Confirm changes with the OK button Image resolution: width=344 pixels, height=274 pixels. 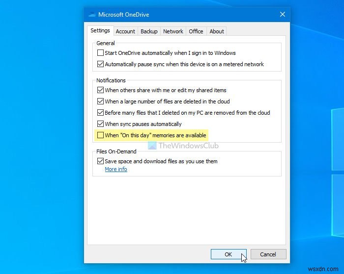229,254
